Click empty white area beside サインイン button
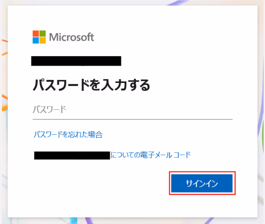 click(101, 184)
